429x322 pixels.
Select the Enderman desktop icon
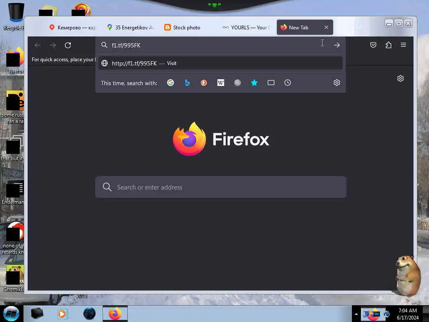14,193
